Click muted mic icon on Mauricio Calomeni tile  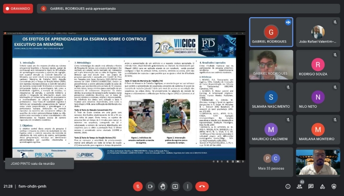tap(288, 120)
